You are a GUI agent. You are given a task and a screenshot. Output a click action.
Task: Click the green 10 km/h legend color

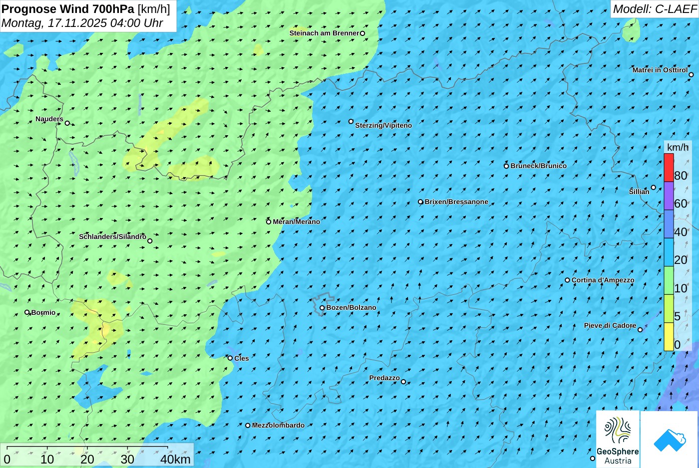(669, 280)
